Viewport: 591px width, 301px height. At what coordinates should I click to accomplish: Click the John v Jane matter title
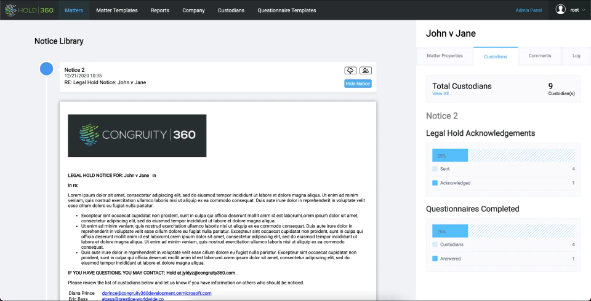click(451, 34)
